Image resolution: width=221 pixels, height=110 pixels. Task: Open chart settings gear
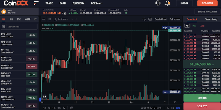(144, 19)
